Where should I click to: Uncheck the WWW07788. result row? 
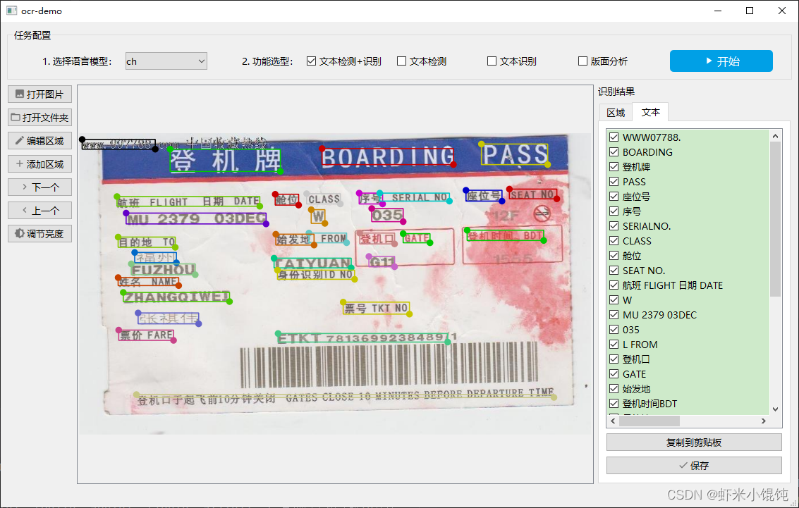[614, 137]
